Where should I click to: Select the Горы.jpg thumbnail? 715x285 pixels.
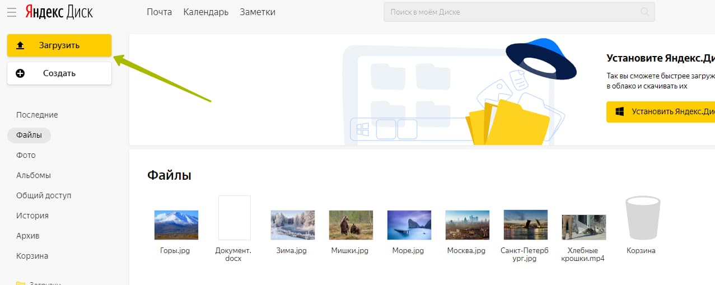tap(176, 225)
